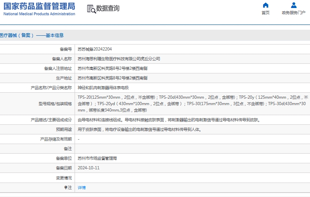The height and width of the screenshot is (197, 310).
Task: Select the 生产地址 address value
Action: tap(113, 78)
